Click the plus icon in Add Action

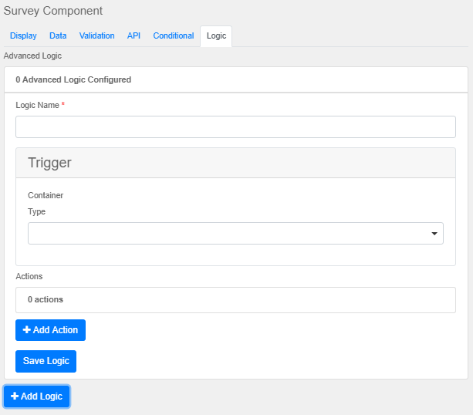[27, 330]
